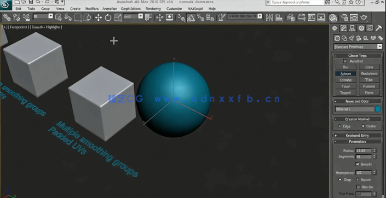Activate the Select Object tool
Viewport: 386px width, 198px height.
(59, 17)
